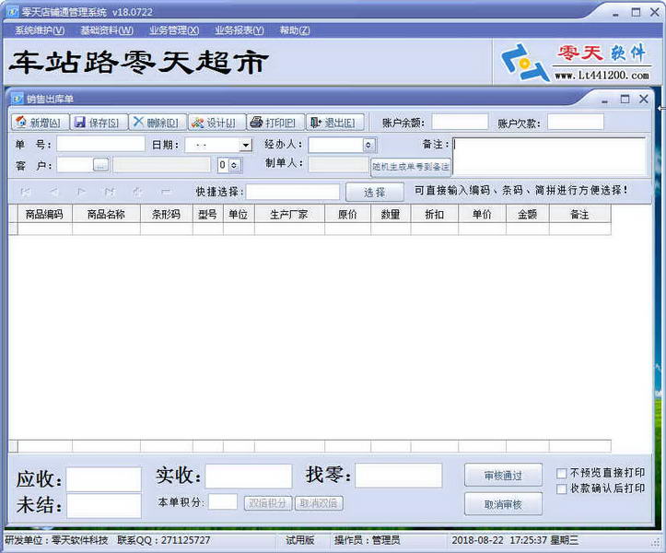
Task: Print the order via 打印 button
Action: tap(276, 123)
